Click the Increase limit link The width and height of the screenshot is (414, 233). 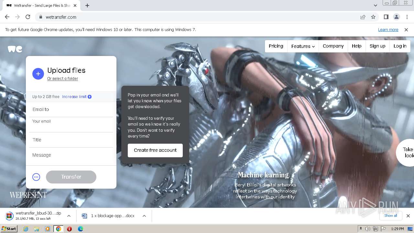(x=74, y=97)
